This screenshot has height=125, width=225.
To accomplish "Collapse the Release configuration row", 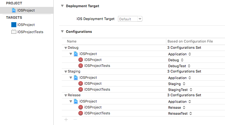I will pyautogui.click(x=66, y=95).
